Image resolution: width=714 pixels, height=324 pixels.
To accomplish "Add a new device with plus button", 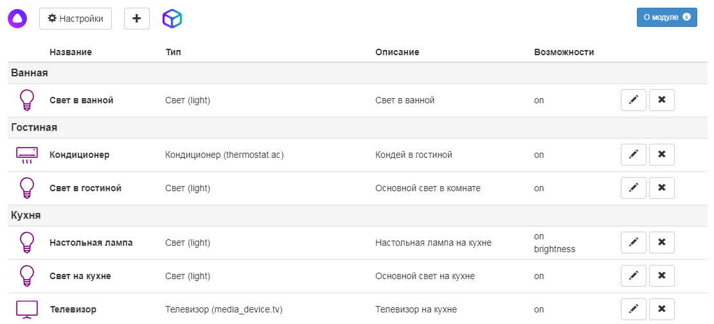I will (x=136, y=19).
